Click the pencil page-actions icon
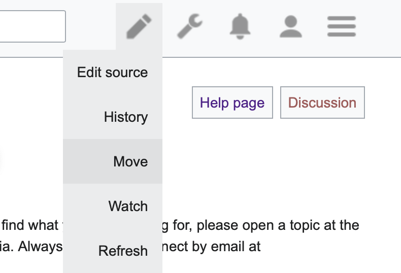This screenshot has width=401, height=273. tap(139, 26)
